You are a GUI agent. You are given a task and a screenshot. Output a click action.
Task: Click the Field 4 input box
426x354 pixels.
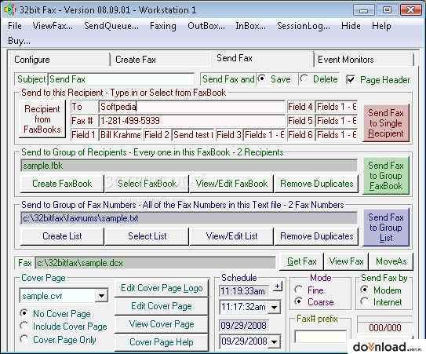coord(337,107)
